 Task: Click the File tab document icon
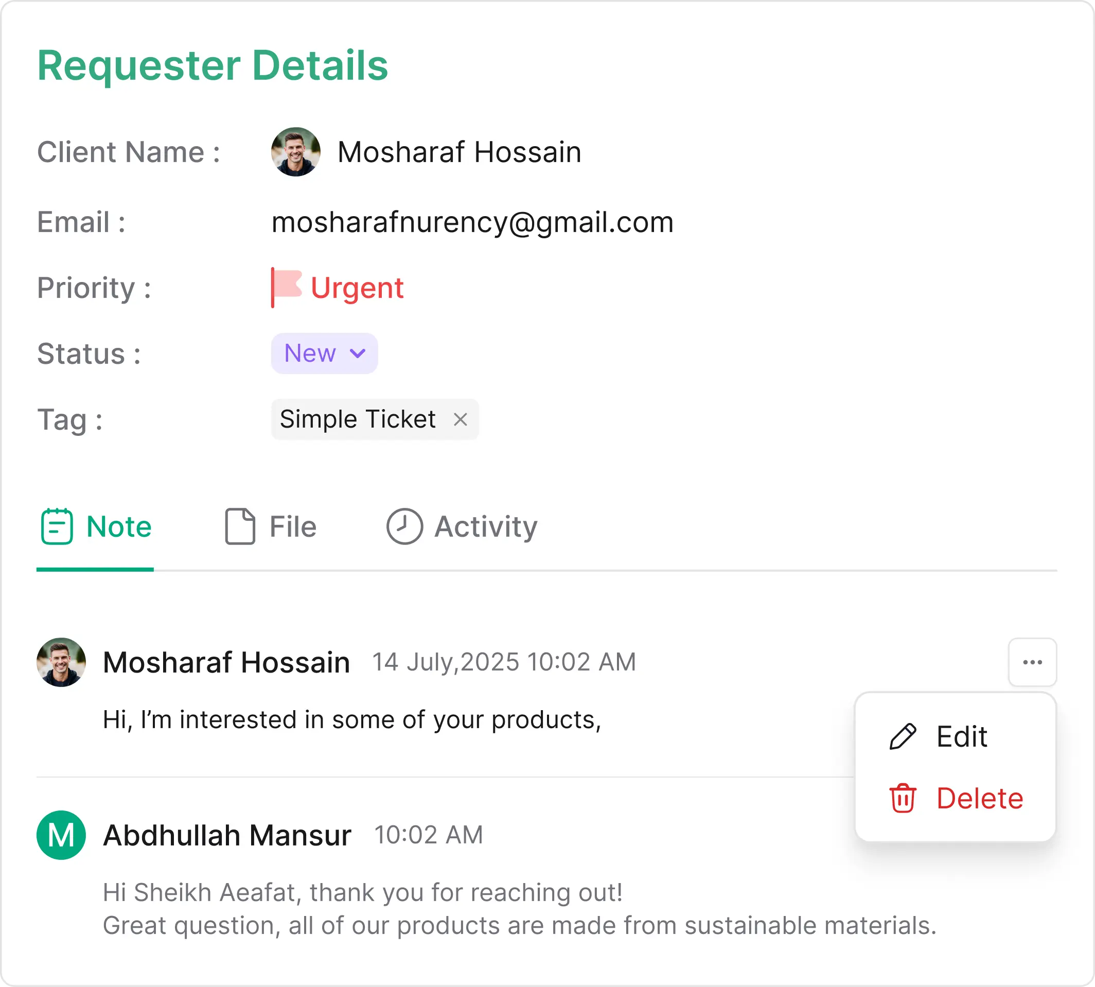pyautogui.click(x=240, y=526)
